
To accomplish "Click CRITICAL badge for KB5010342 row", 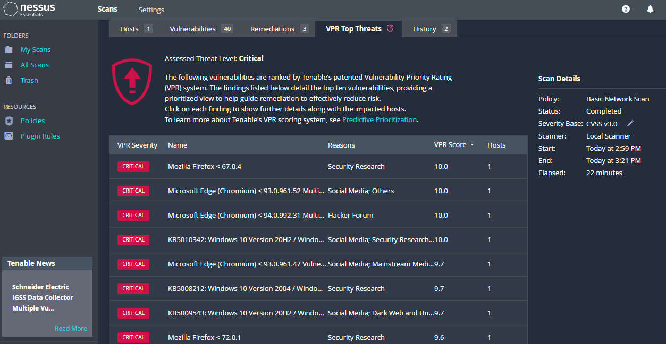I will [133, 239].
